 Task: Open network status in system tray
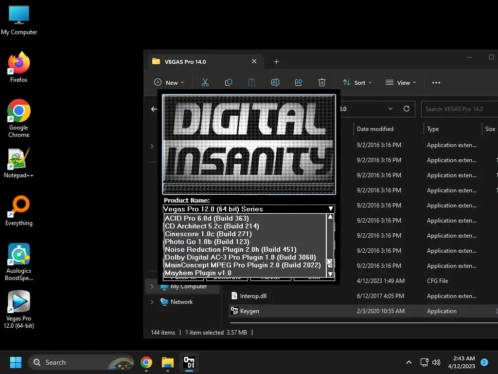coord(424,362)
